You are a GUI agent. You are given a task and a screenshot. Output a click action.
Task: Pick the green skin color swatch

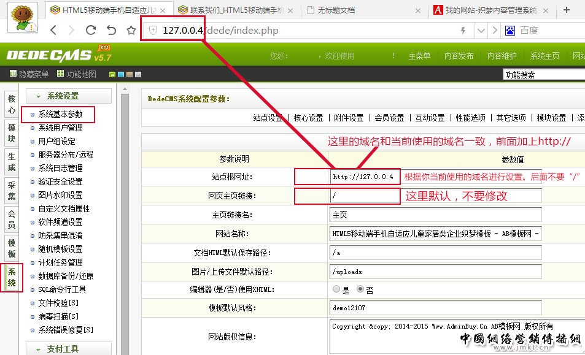112,75
